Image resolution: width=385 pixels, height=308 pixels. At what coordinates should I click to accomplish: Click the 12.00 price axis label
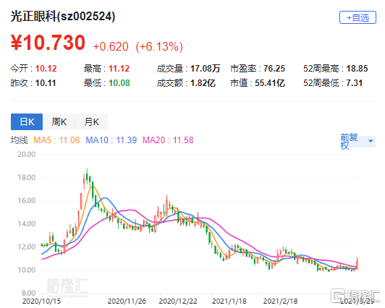point(26,247)
